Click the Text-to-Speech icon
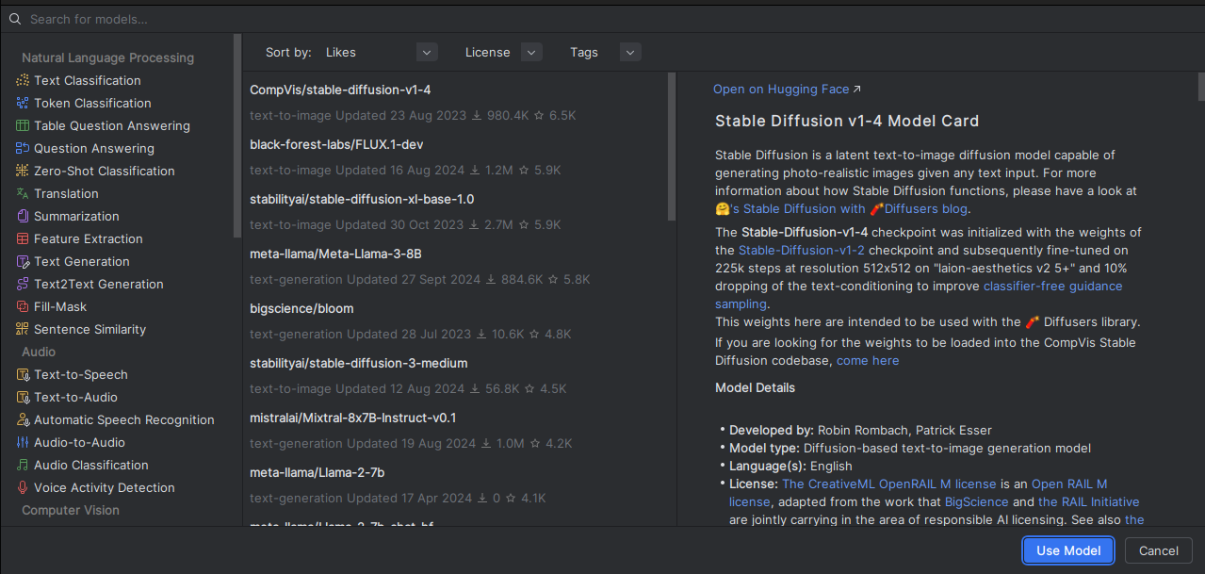The image size is (1205, 574). pyautogui.click(x=23, y=375)
